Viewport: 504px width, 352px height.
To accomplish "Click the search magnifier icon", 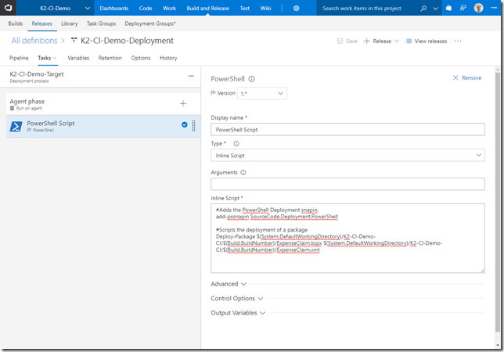I will point(423,8).
